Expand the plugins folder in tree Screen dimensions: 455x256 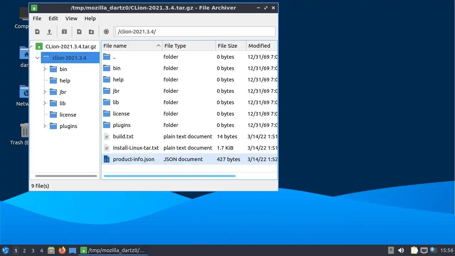pyautogui.click(x=45, y=126)
